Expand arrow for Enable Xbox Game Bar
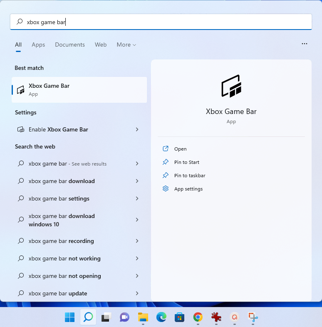The image size is (322, 327). (x=137, y=129)
